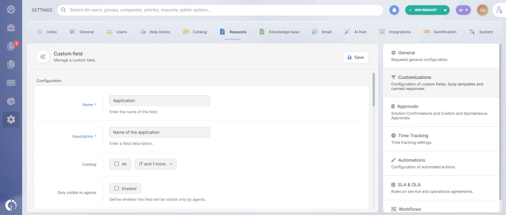Click the gamepad points counter badge

tap(463, 10)
